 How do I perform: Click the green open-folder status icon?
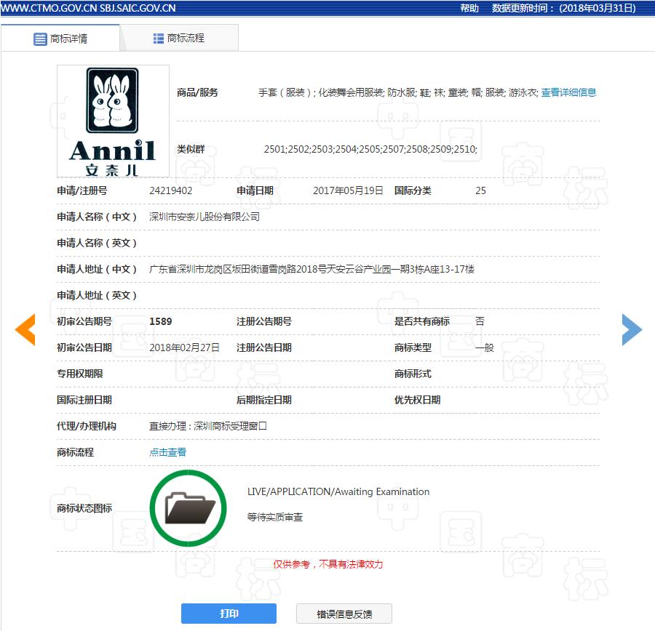pyautogui.click(x=188, y=507)
